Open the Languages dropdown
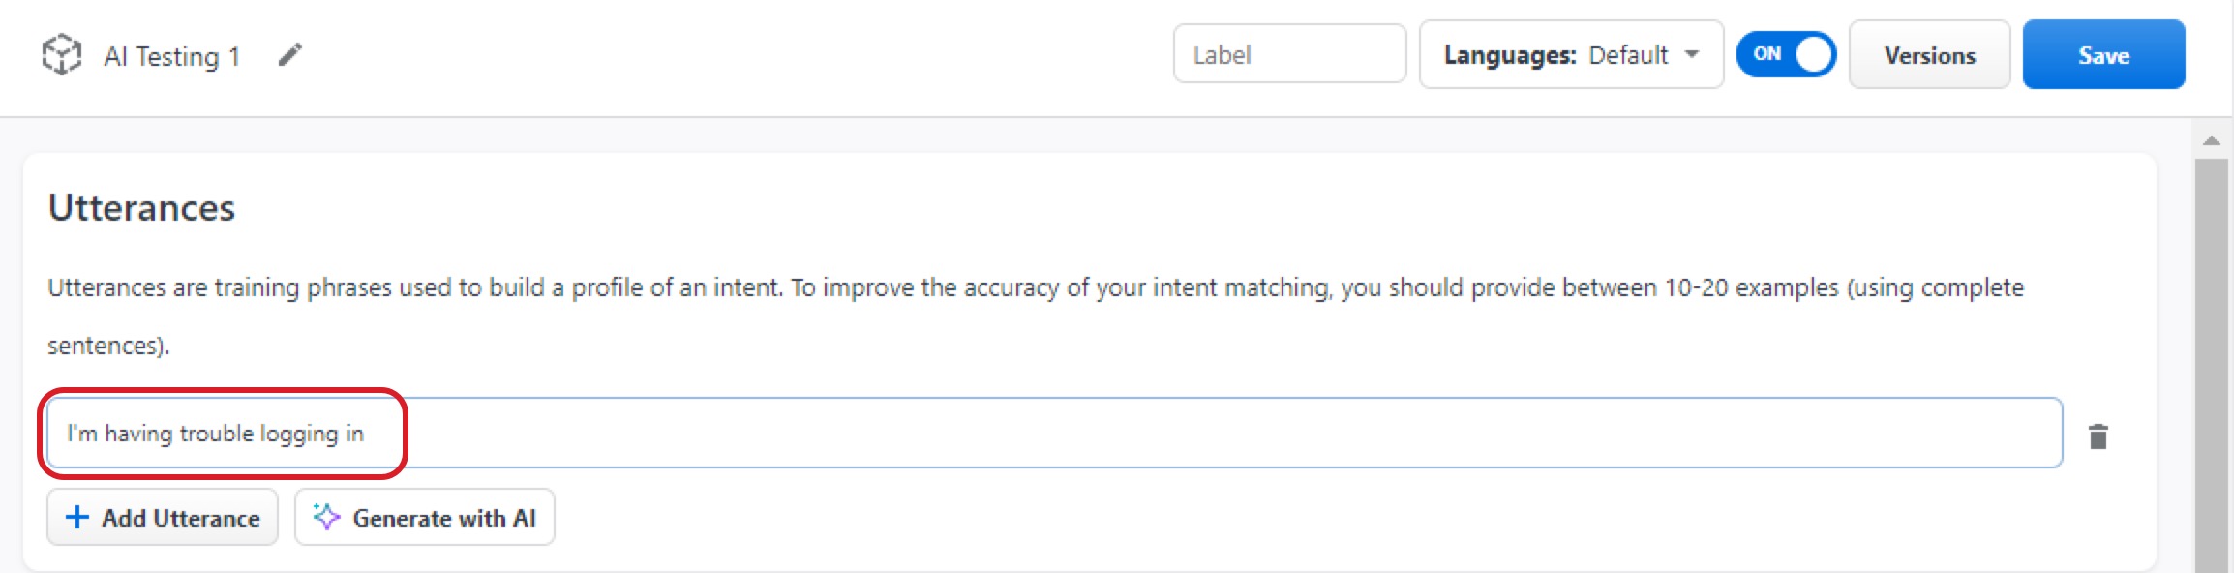The height and width of the screenshot is (573, 2234). tap(1570, 55)
